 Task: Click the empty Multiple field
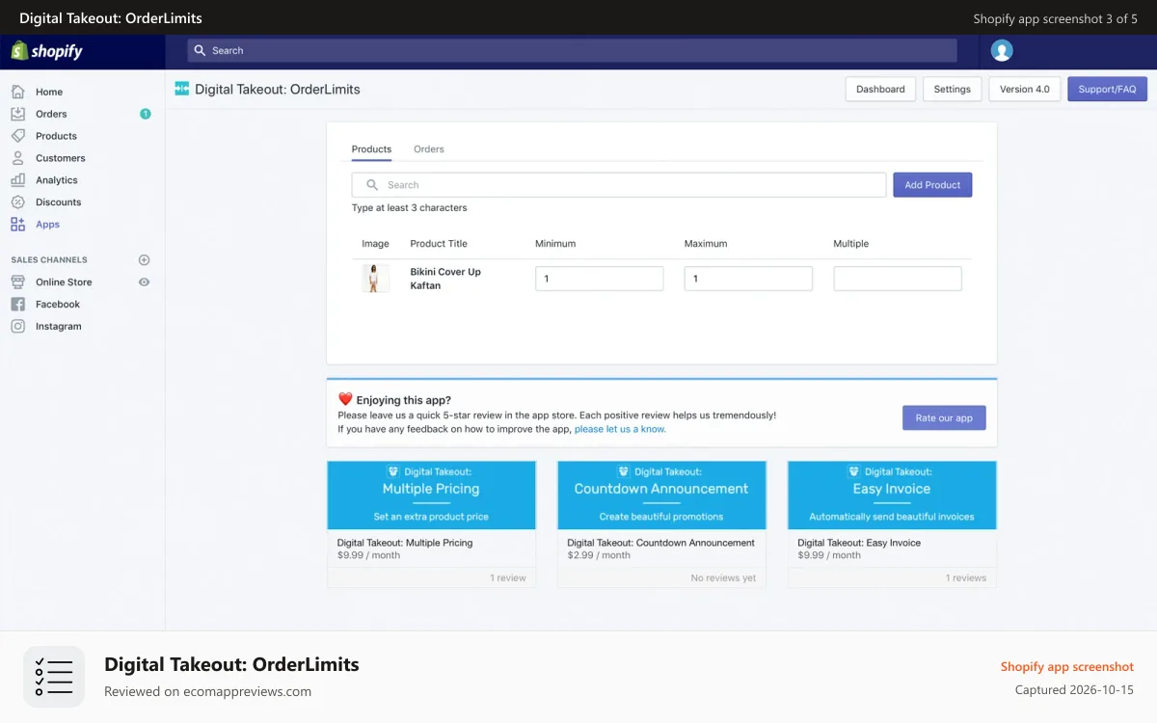[x=898, y=279]
